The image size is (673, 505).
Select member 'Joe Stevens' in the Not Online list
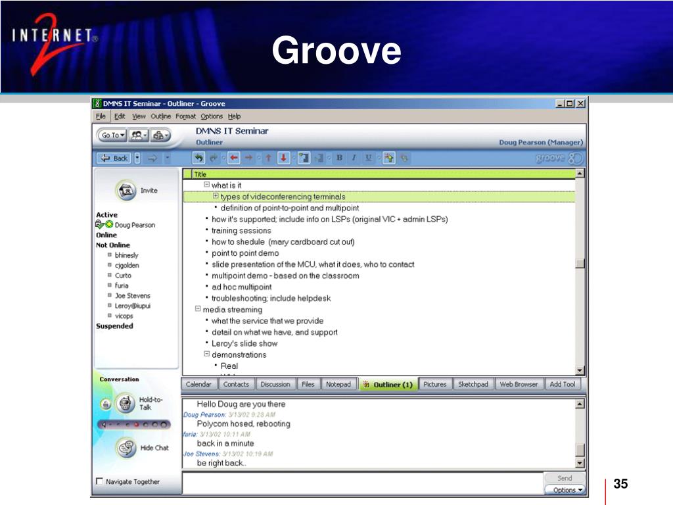point(133,296)
